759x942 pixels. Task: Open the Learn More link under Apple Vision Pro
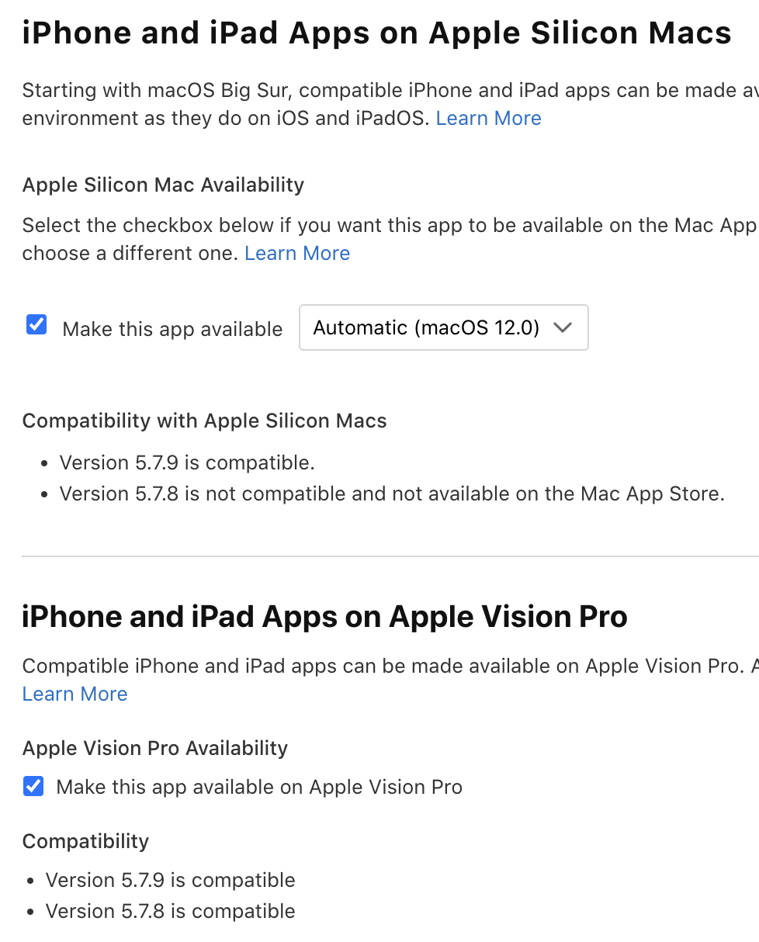click(x=75, y=694)
